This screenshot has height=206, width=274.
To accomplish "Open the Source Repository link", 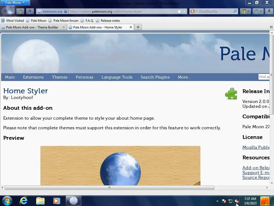I will (x=256, y=178).
